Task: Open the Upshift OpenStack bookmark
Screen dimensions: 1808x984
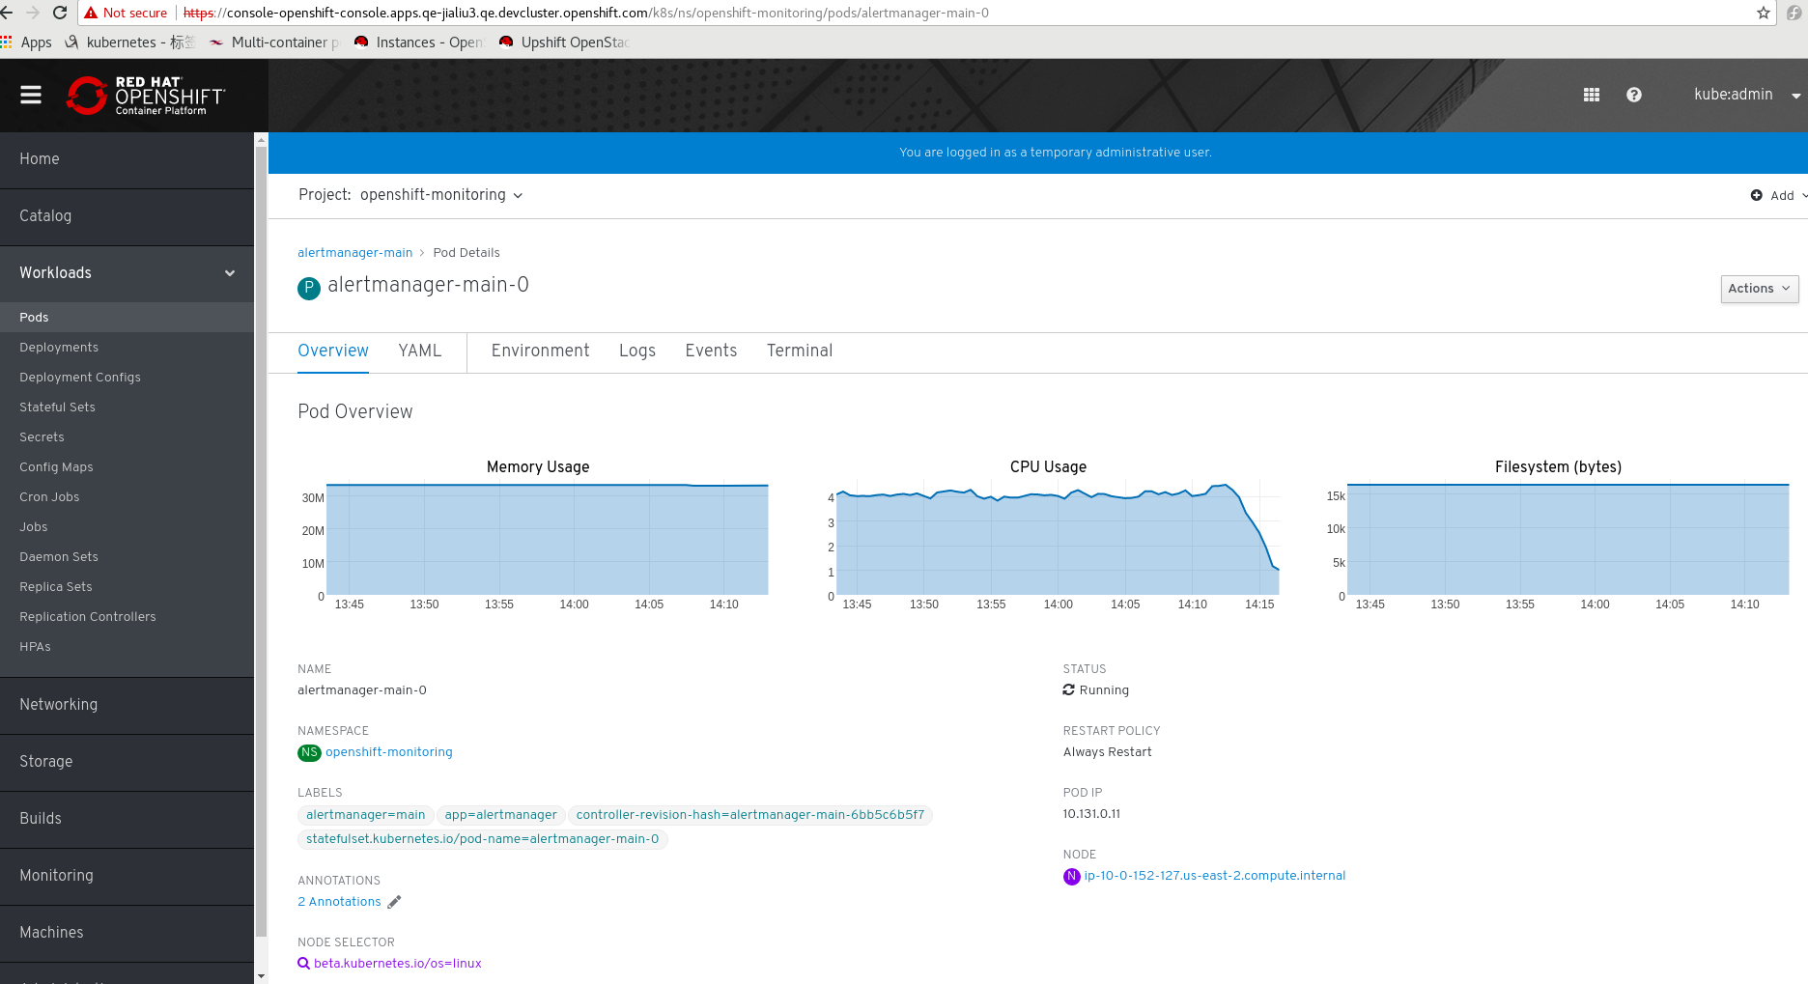Action: point(564,42)
